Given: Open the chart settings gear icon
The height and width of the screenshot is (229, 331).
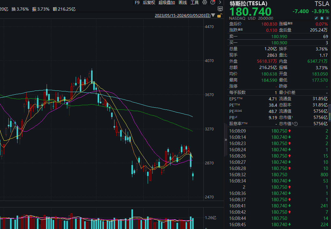Looking at the screenshot, I should click(x=205, y=2).
